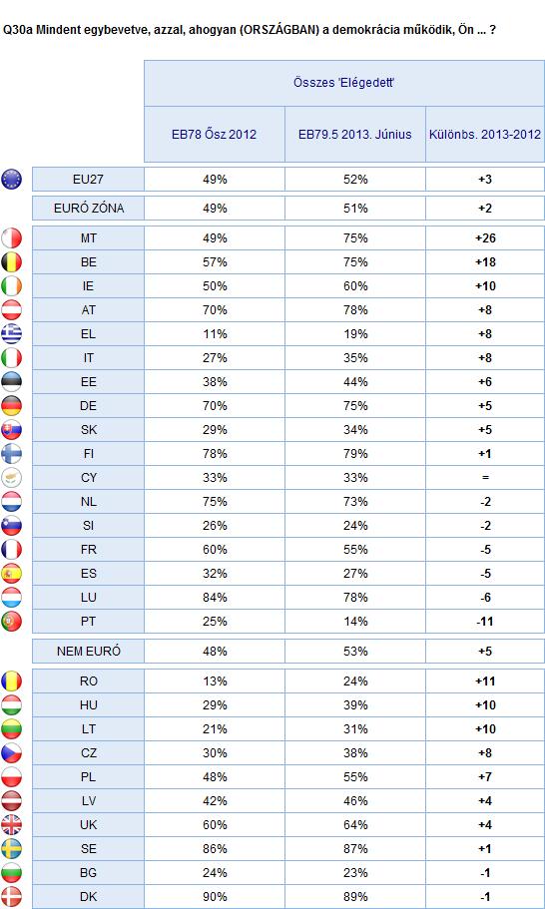
Task: Select the EB79.5 2013. Június column header
Action: [354, 135]
